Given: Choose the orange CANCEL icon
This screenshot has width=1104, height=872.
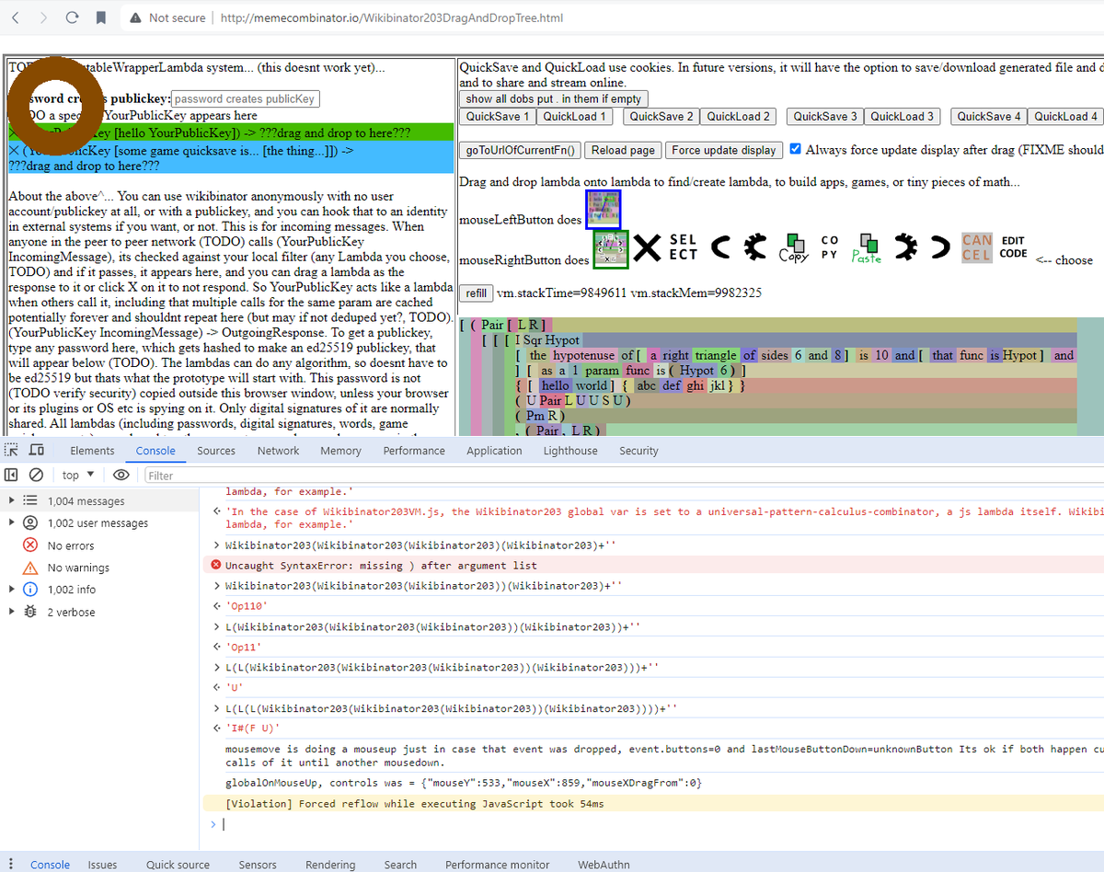Looking at the screenshot, I should tap(976, 247).
